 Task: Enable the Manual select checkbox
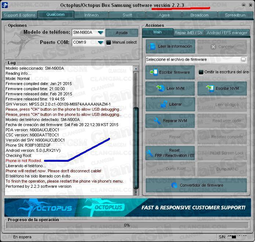click(109, 43)
